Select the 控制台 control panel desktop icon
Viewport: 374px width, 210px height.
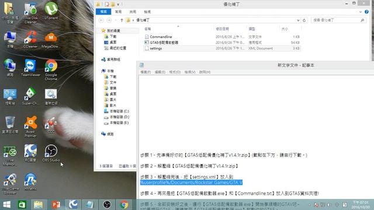[10, 97]
